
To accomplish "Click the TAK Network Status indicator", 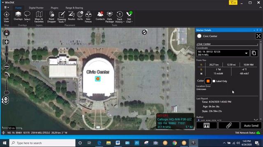I will [x=247, y=133].
